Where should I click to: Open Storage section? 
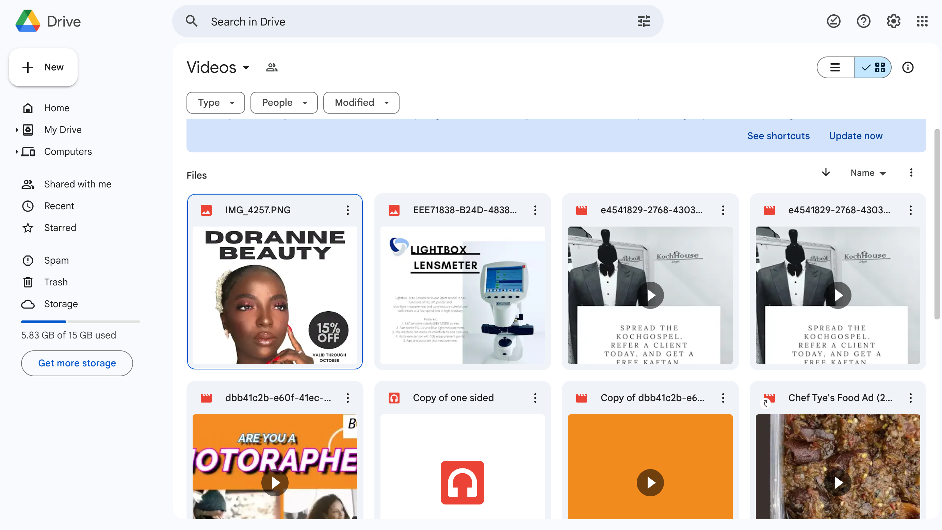coord(61,304)
